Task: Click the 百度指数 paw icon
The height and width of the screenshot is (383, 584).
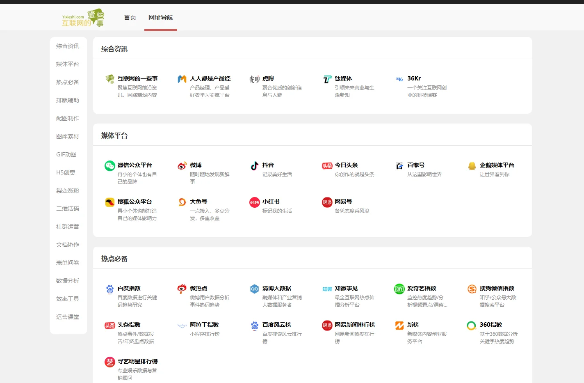Action: click(109, 289)
